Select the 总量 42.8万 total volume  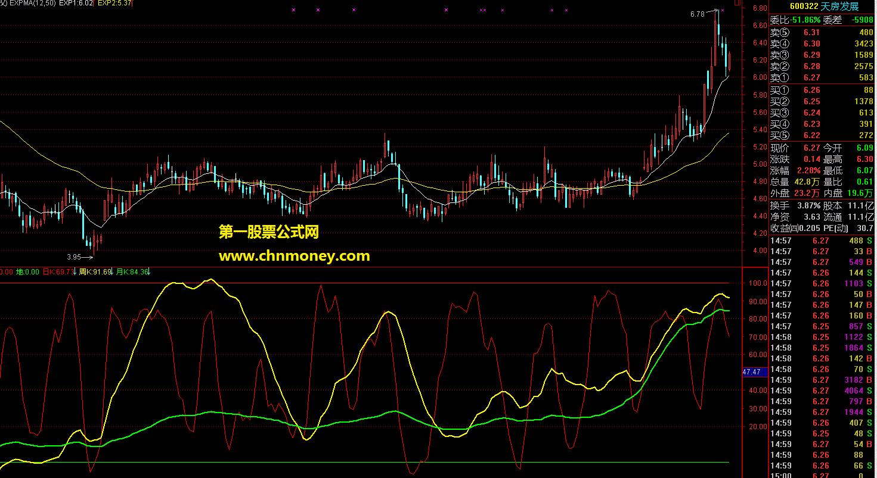point(808,182)
